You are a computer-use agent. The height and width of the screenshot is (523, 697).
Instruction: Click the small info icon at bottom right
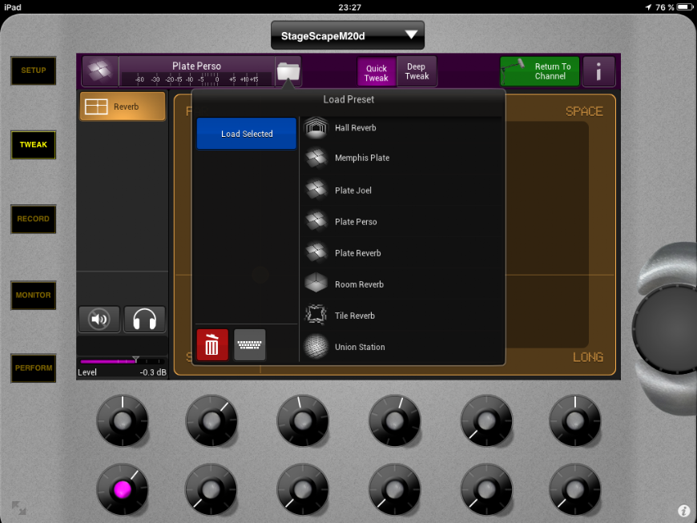pyautogui.click(x=683, y=510)
